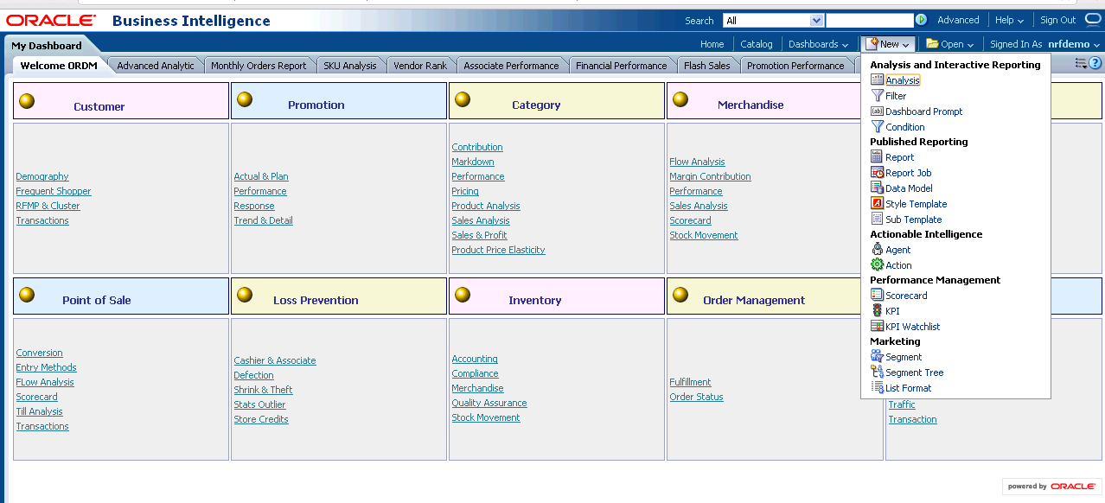Click the search text input field
The width and height of the screenshot is (1105, 503).
click(868, 20)
